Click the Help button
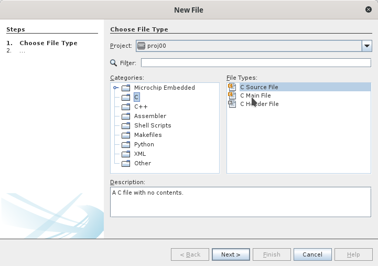378x266 pixels. (x=353, y=254)
